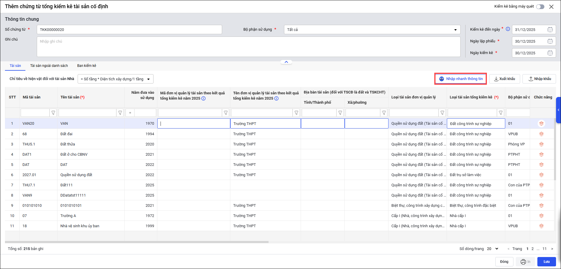Click filter icon on Tên tài sản column
Viewport: 561px width, 269px height.
tap(120, 113)
